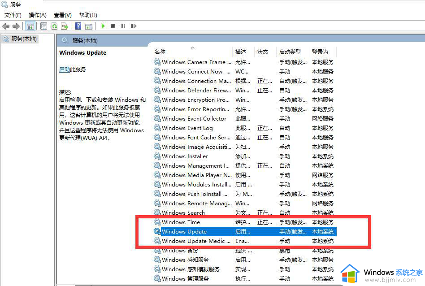This screenshot has width=425, height=286.
Task: Click gear icon of Windows Image Acquisition row
Action: (157, 147)
